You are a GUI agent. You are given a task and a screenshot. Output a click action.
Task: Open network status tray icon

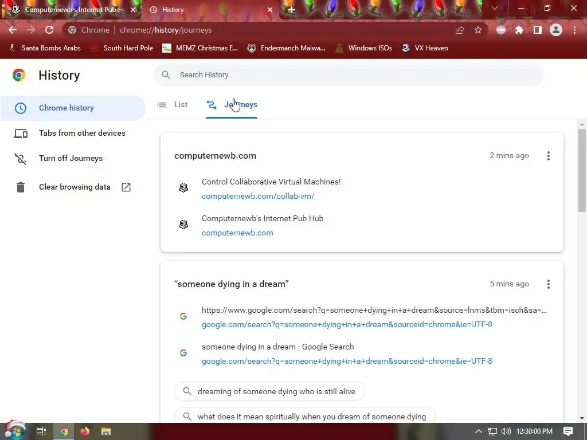[x=492, y=431]
